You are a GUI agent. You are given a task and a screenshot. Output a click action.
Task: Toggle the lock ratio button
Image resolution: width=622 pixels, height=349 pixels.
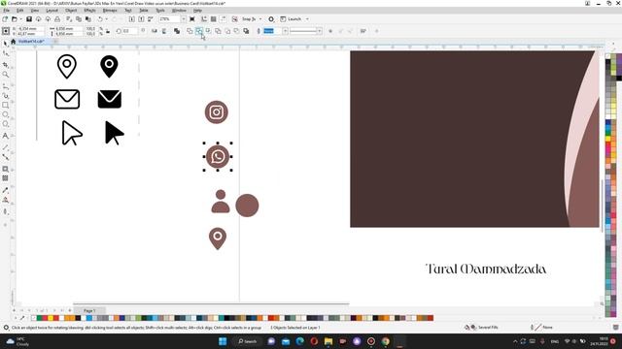pos(108,31)
